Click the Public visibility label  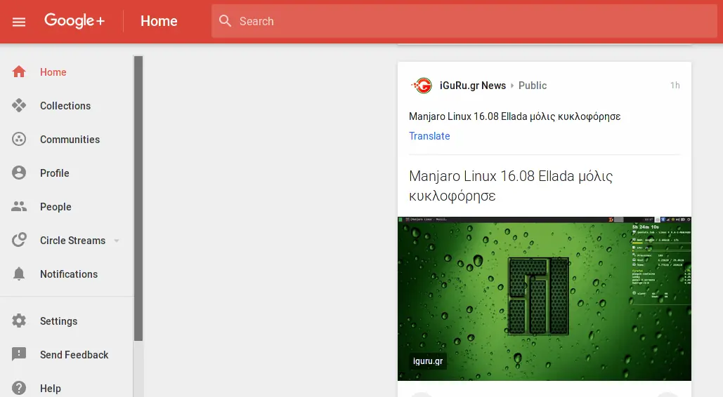tap(533, 85)
